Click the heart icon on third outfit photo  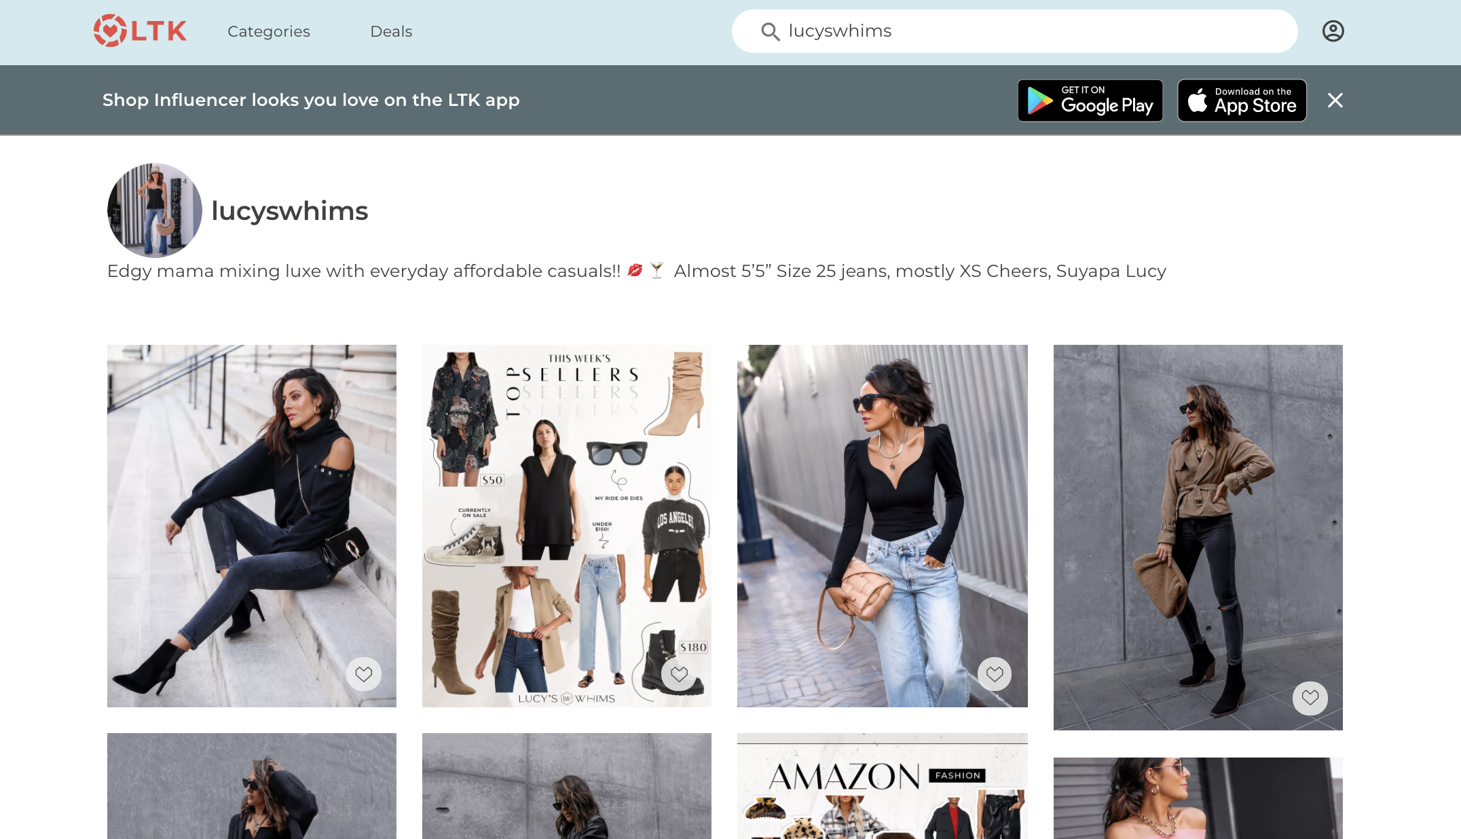tap(995, 673)
